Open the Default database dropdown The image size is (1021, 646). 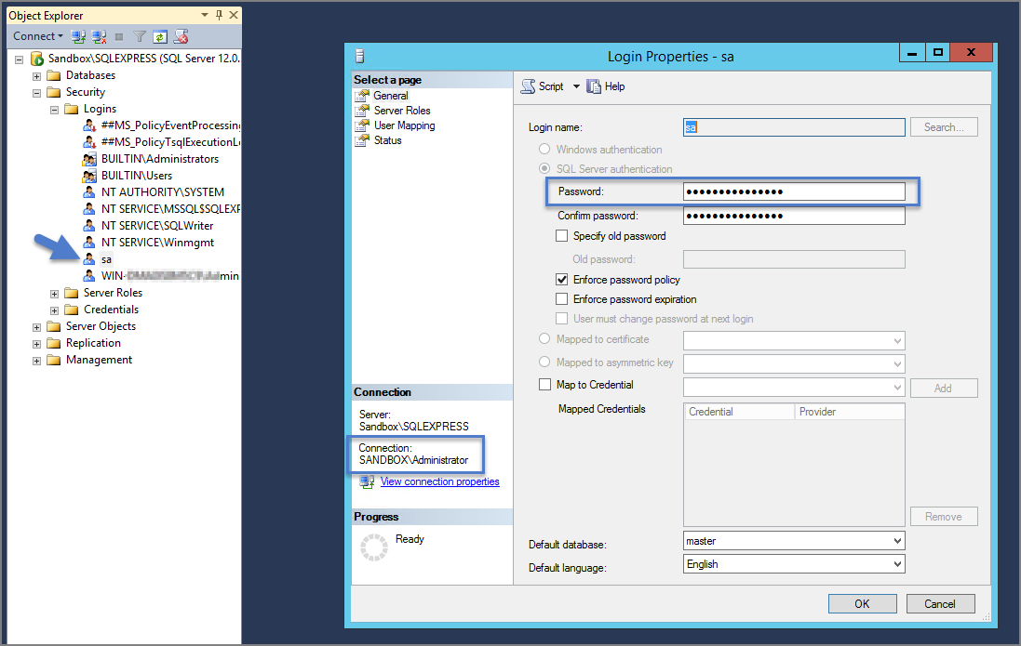[x=897, y=540]
